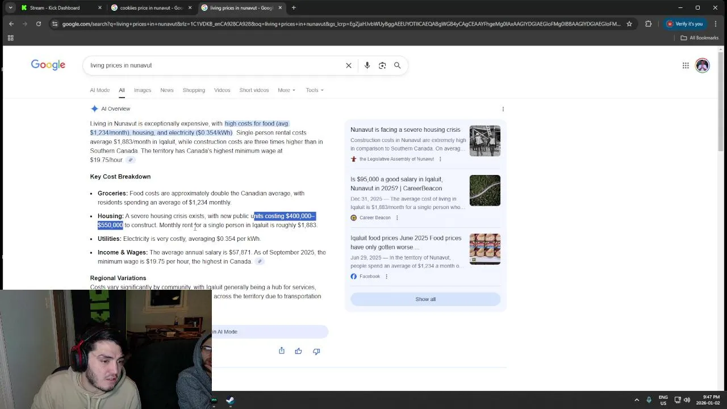Switch to cookies price in nunavut tab
Image resolution: width=727 pixels, height=409 pixels.
[x=151, y=8]
